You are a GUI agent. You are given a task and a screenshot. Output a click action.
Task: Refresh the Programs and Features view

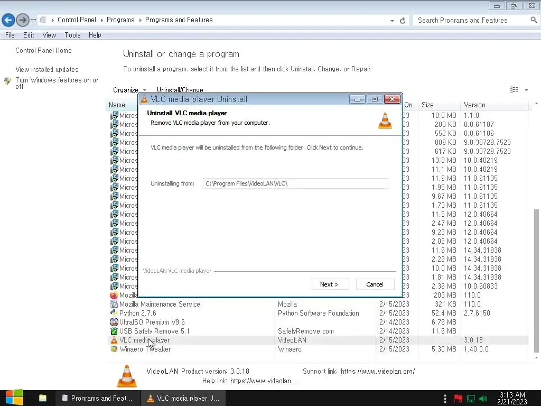(x=402, y=21)
